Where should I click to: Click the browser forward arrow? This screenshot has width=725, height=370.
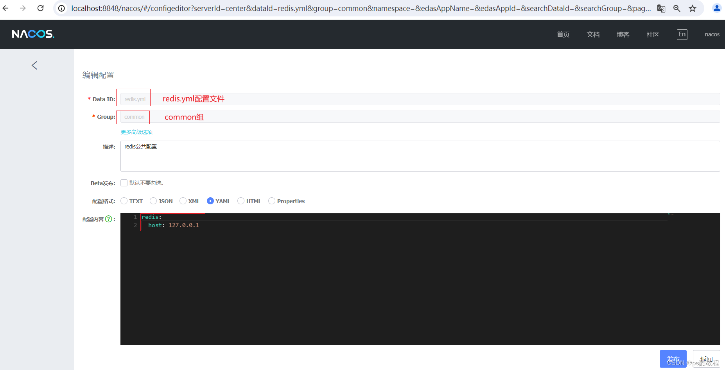point(23,8)
